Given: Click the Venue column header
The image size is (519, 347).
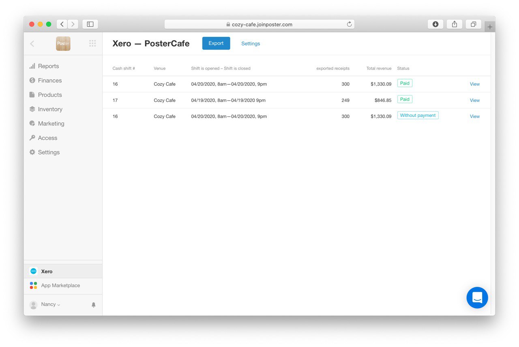Looking at the screenshot, I should click(159, 69).
